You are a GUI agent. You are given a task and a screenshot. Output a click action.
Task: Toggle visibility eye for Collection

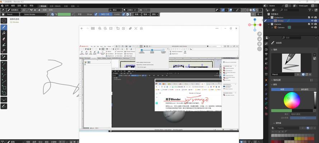tap(312, 18)
